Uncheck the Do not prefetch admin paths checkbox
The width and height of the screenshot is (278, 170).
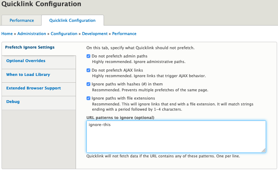coord(89,56)
